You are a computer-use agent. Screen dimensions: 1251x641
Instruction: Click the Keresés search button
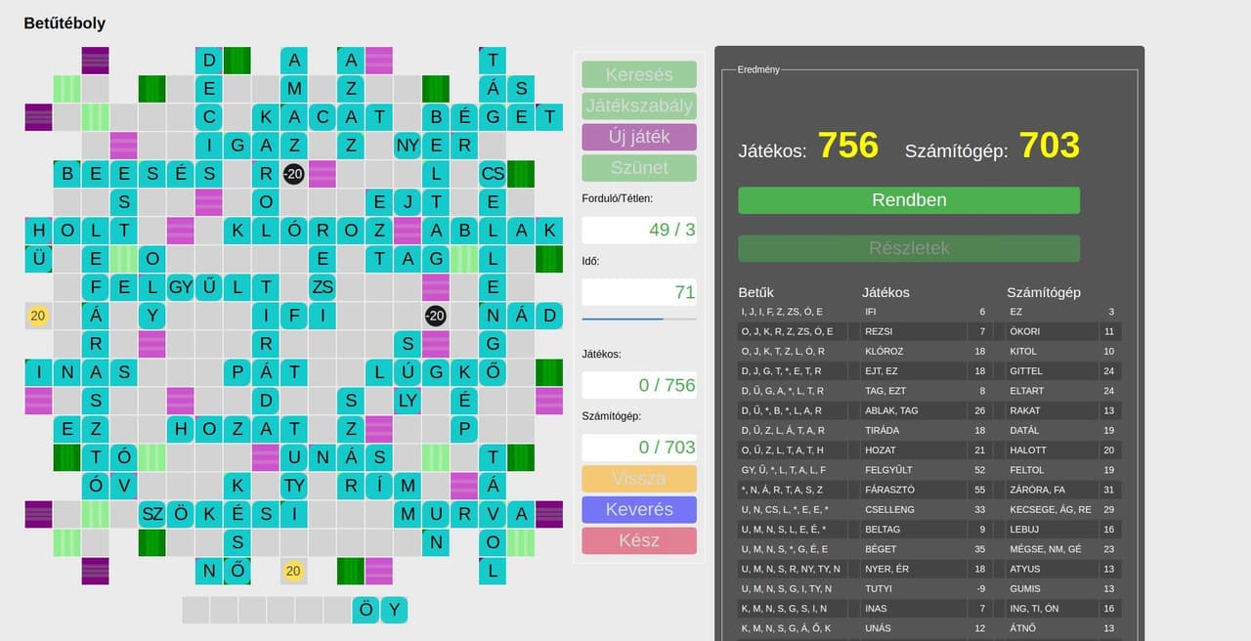pos(639,74)
